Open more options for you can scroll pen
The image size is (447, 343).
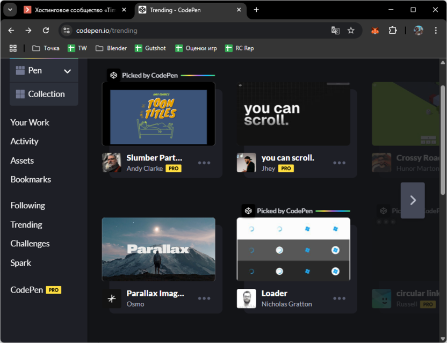(339, 163)
